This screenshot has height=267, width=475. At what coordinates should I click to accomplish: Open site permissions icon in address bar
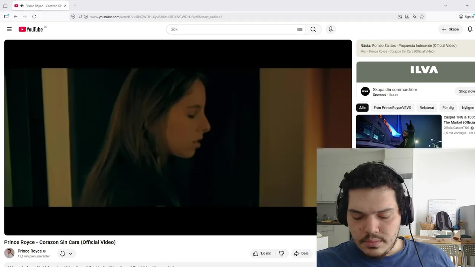point(80,17)
